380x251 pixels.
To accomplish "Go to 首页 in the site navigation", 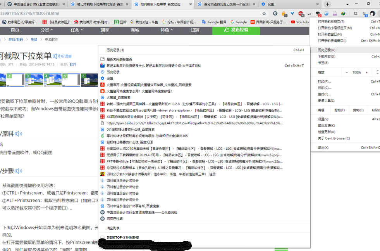I will (x=15, y=30).
